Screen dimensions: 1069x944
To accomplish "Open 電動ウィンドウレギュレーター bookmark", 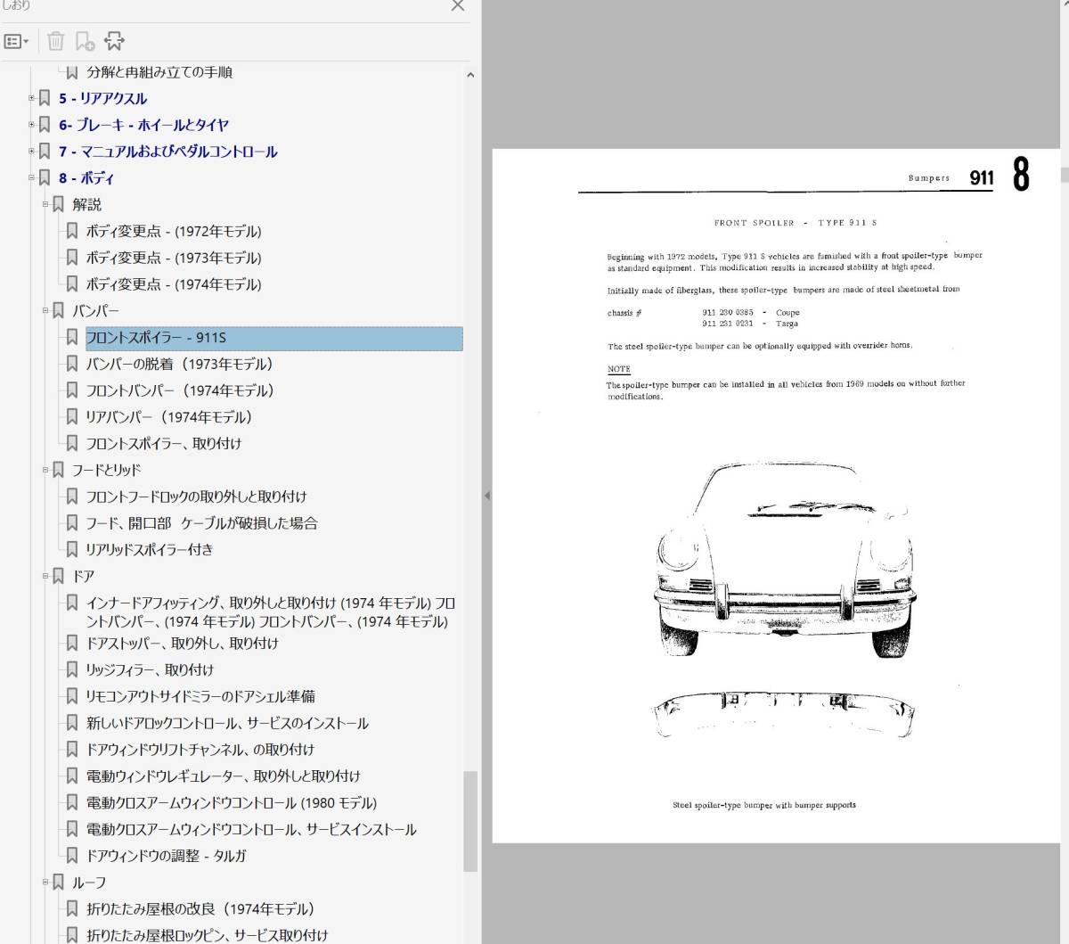I will (224, 776).
